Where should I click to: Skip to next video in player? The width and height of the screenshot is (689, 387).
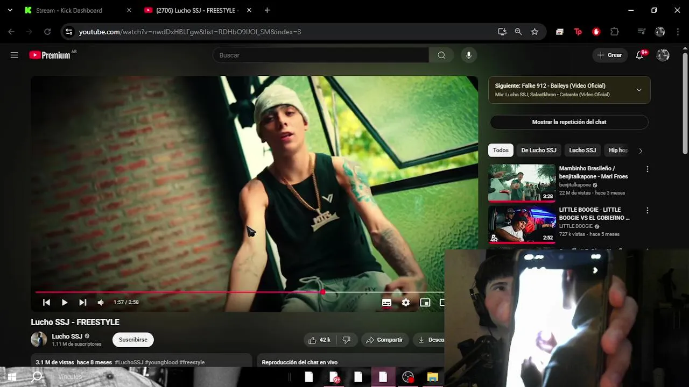click(82, 303)
